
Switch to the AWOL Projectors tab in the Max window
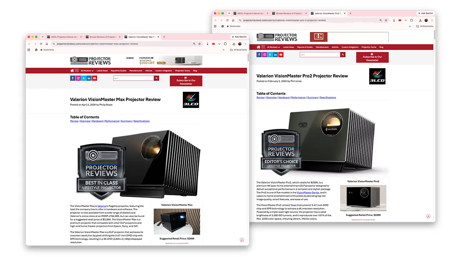[x=64, y=37]
